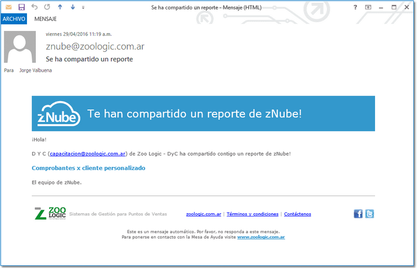Click the sender avatar picture
Viewport: 417px width, 269px height.
pyautogui.click(x=20, y=46)
